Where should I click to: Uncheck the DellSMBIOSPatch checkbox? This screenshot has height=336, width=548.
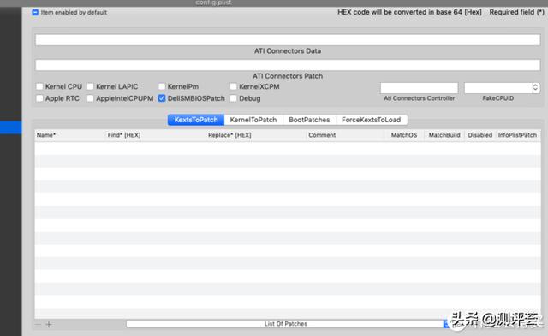pos(162,98)
